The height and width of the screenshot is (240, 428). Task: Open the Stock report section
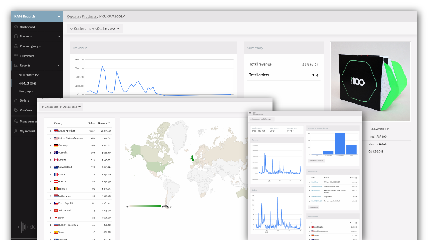coord(26,91)
